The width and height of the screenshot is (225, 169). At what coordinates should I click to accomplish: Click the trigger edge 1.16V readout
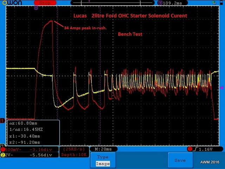[205, 149]
